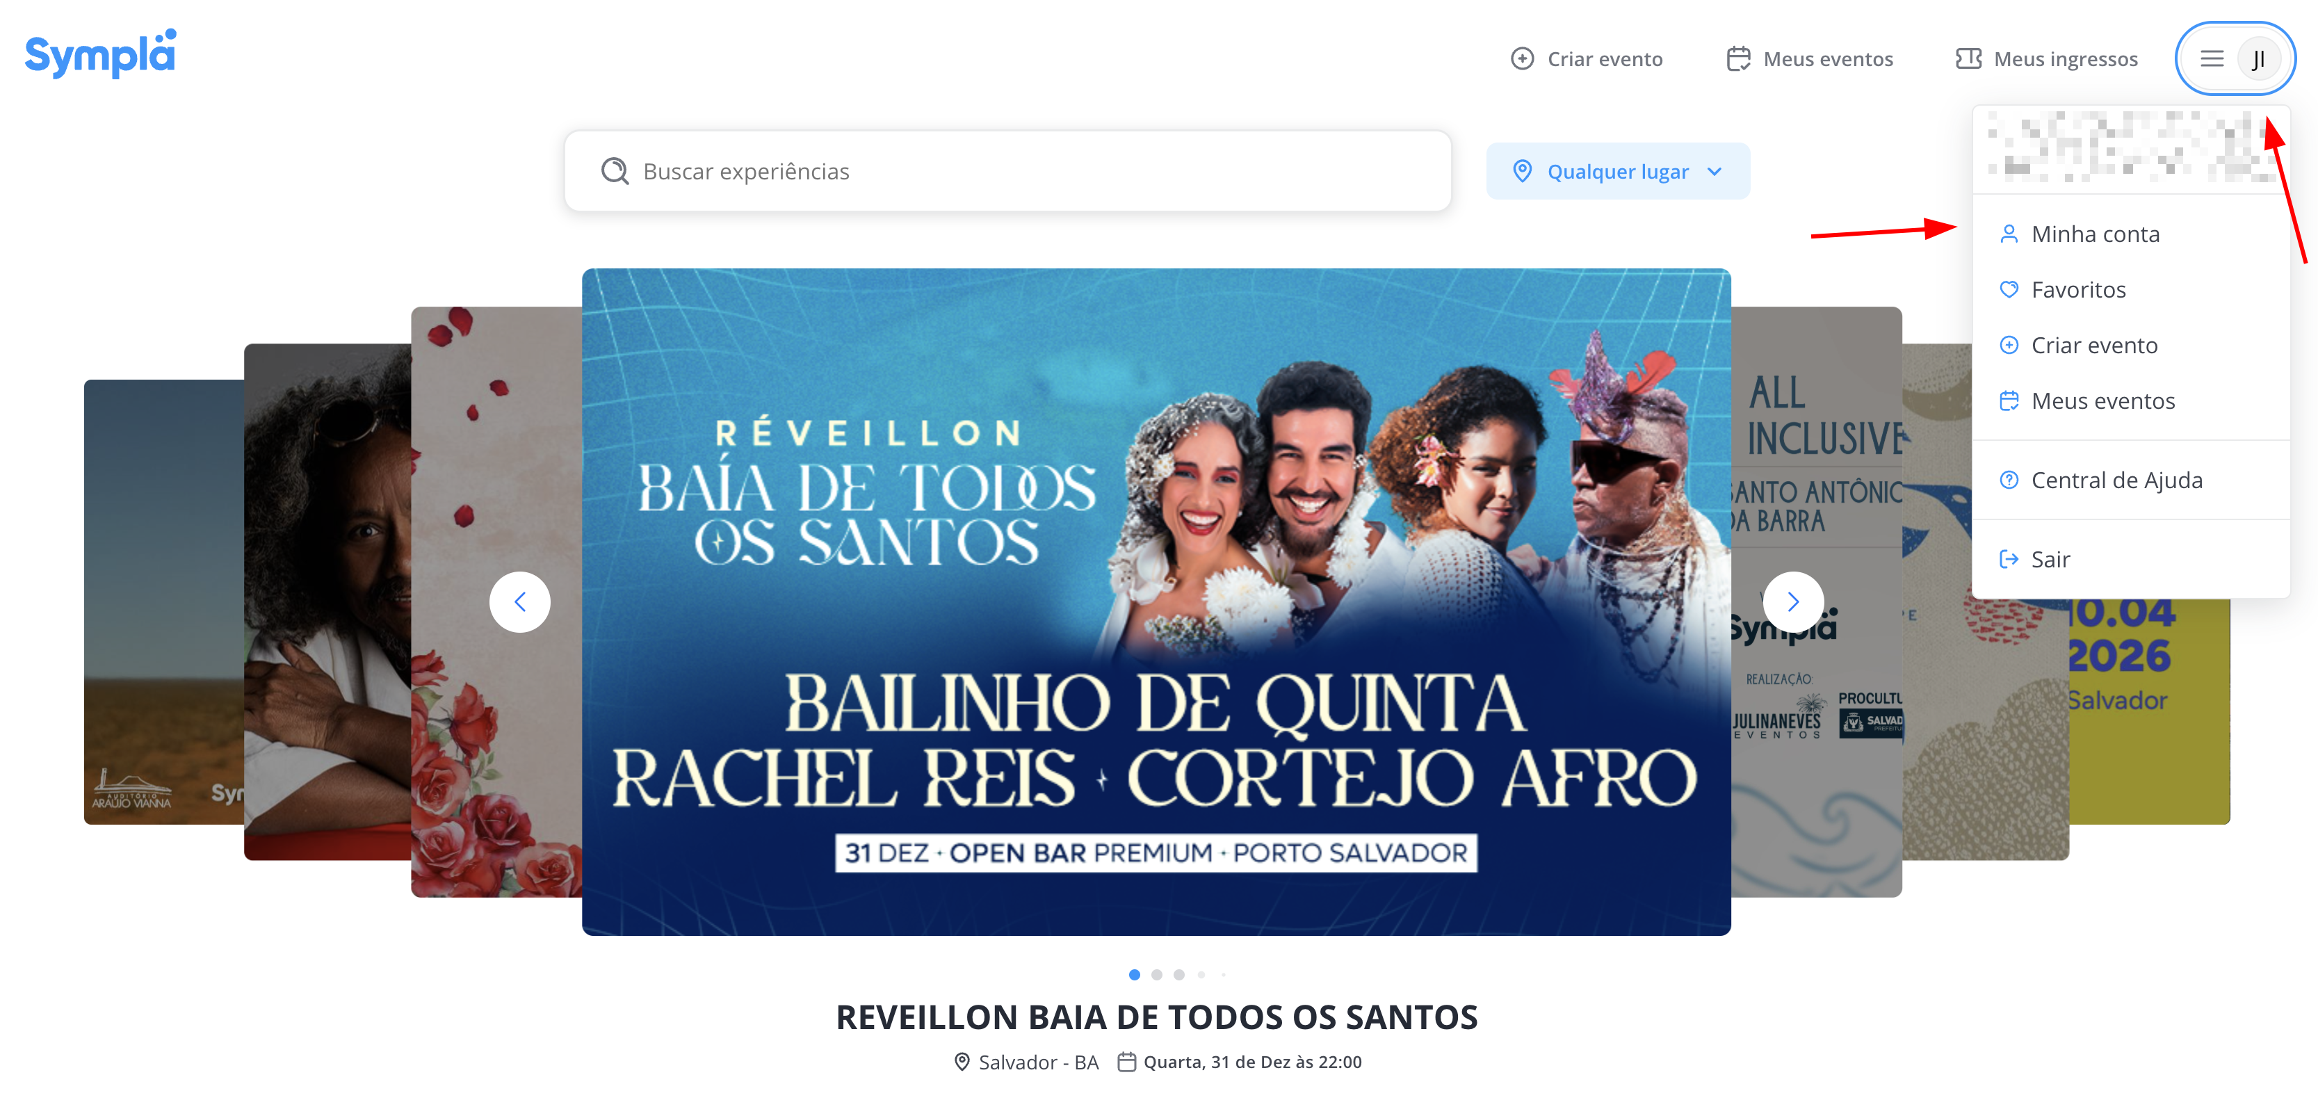Show the previous carousel banner
Image resolution: width=2318 pixels, height=1100 pixels.
[x=519, y=601]
